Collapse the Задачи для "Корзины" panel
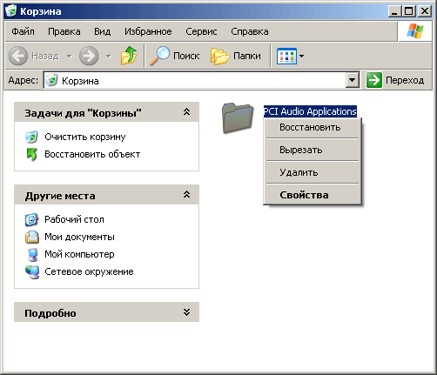This screenshot has height=375, width=437. pyautogui.click(x=186, y=112)
